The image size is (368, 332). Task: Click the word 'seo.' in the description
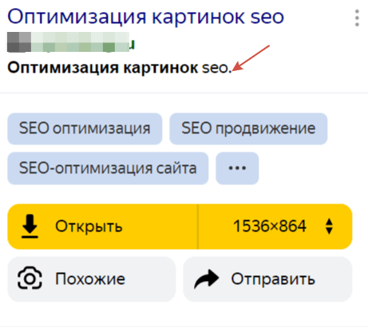point(216,68)
